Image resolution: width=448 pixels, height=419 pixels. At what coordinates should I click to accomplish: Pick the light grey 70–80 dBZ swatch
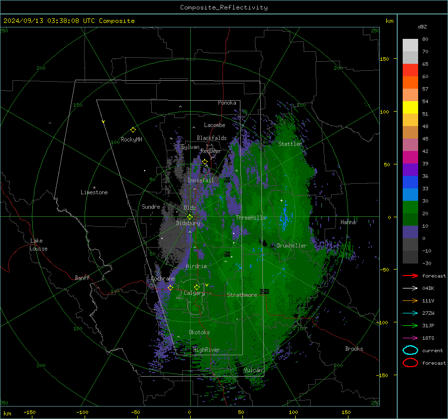410,45
